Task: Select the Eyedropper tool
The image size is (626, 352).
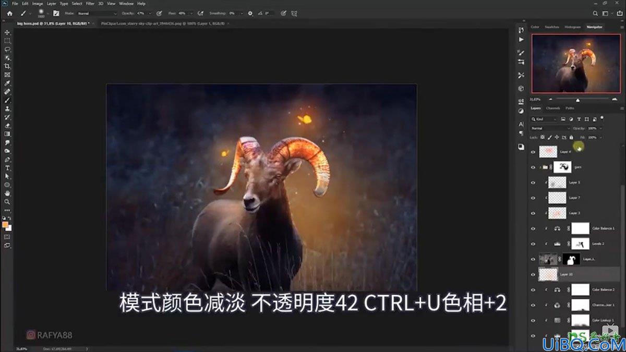Action: coord(7,83)
